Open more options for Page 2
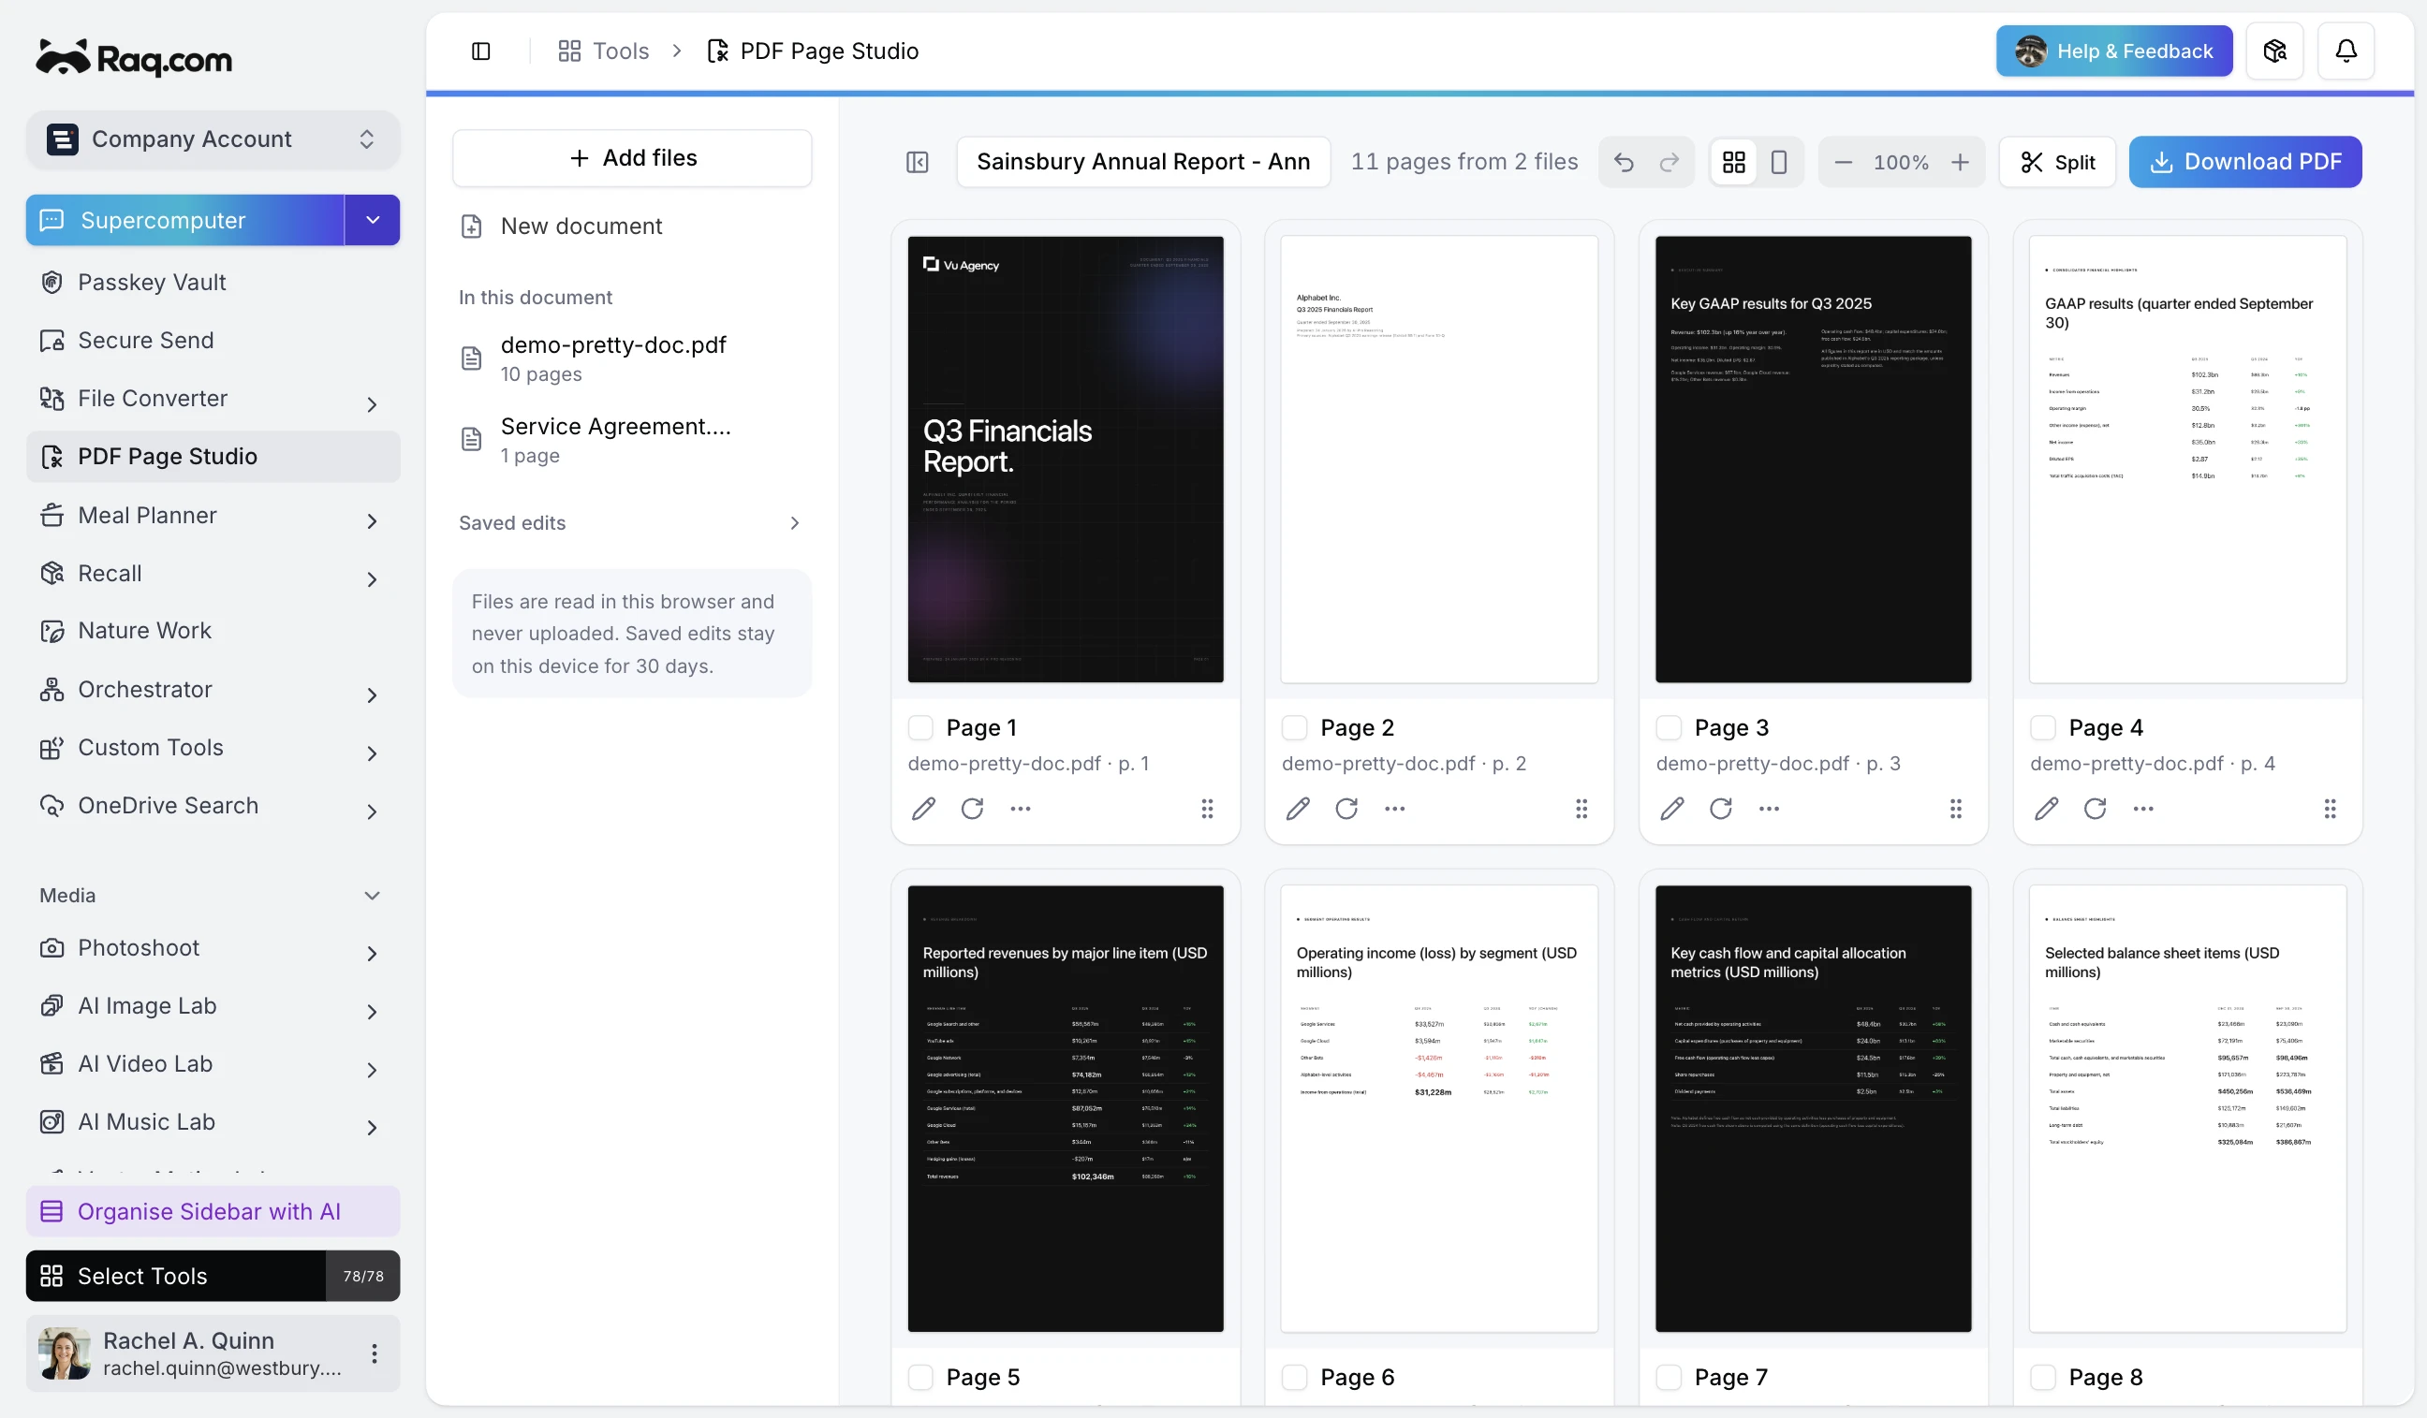This screenshot has width=2427, height=1418. click(x=1394, y=809)
